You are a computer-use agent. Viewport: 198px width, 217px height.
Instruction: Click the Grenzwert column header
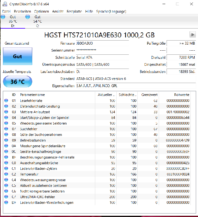(149, 95)
